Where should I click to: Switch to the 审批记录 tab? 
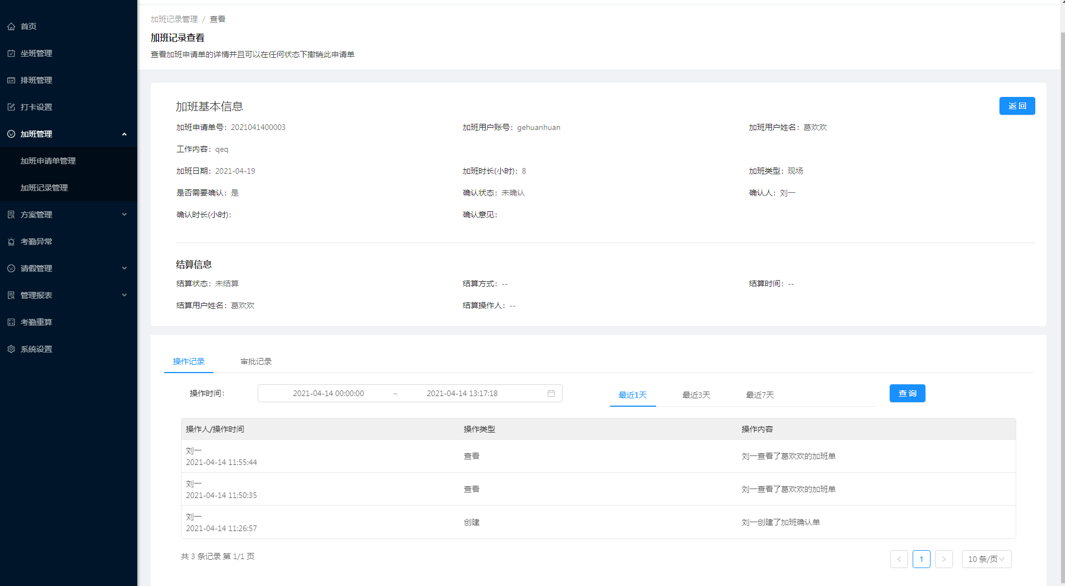256,361
